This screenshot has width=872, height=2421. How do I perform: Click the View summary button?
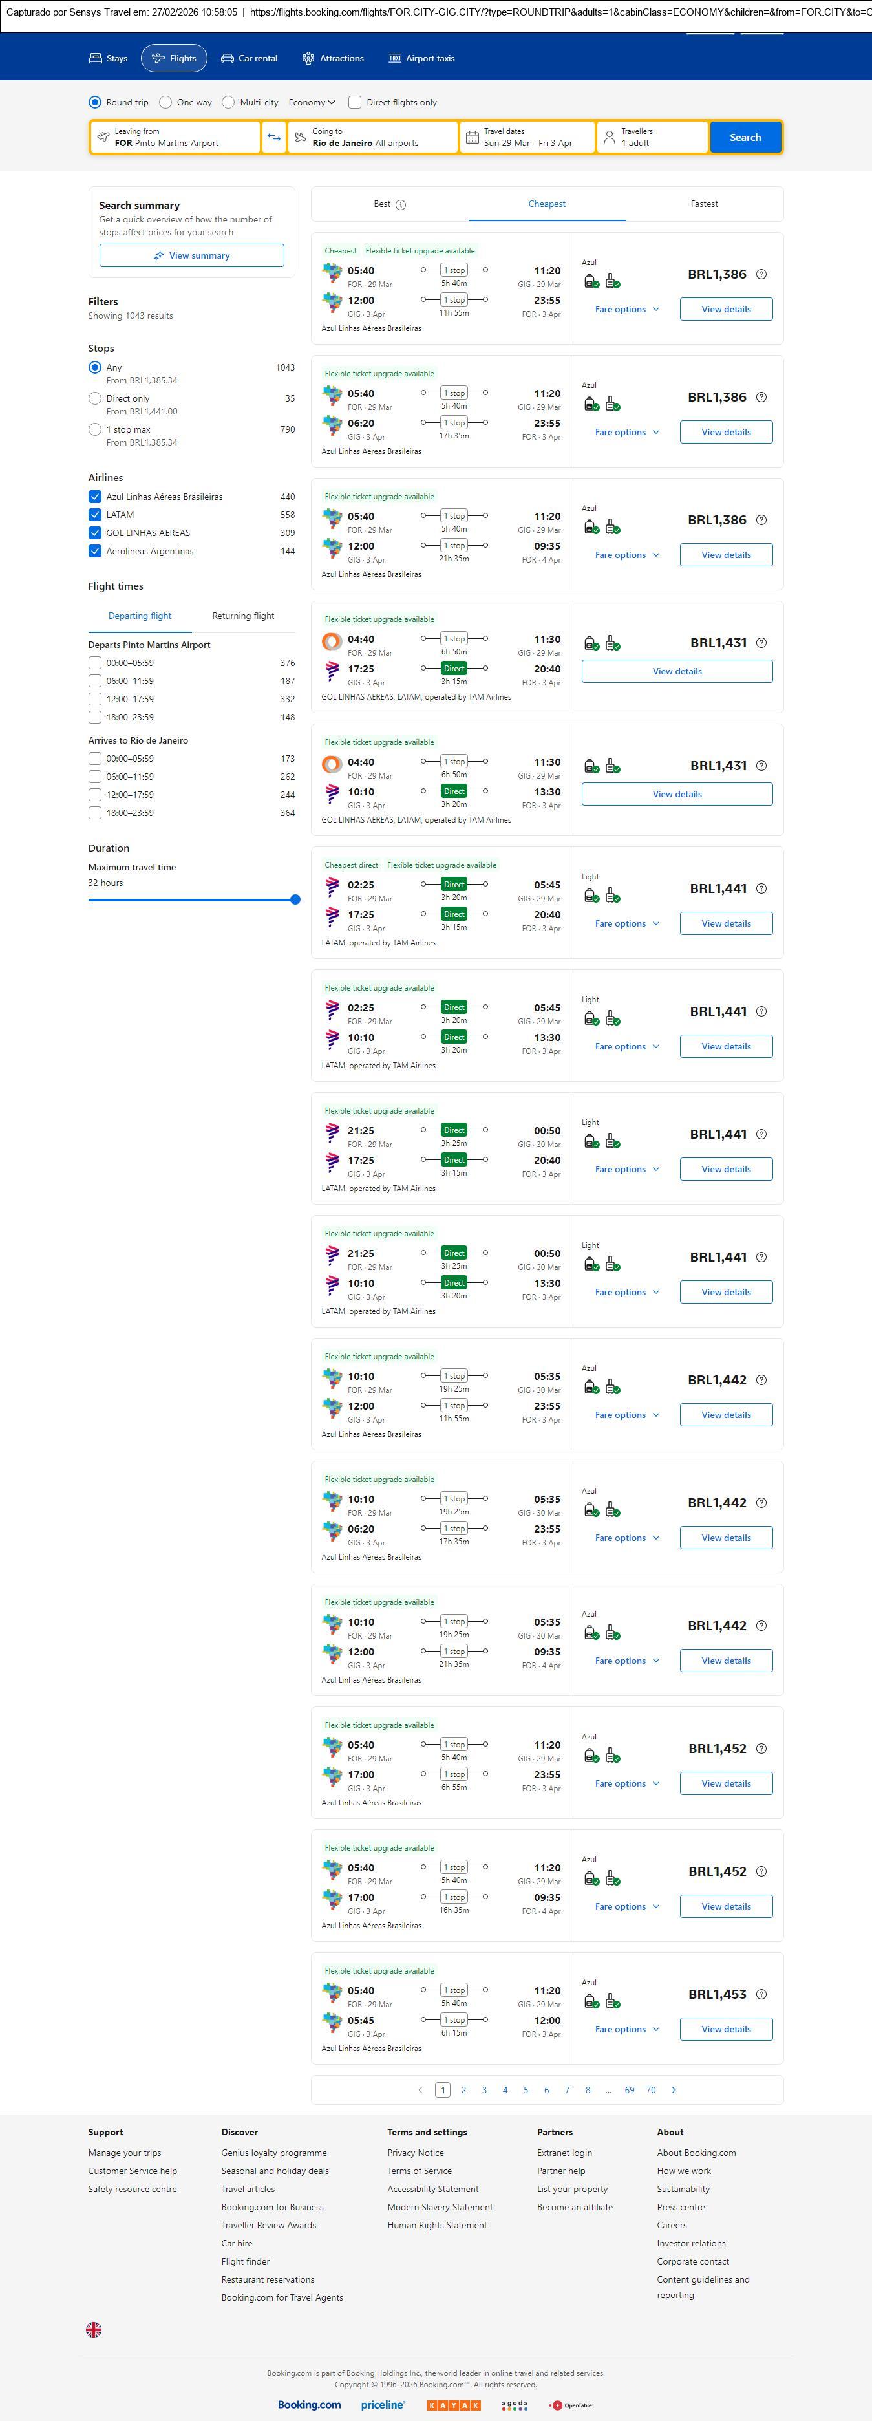point(192,255)
